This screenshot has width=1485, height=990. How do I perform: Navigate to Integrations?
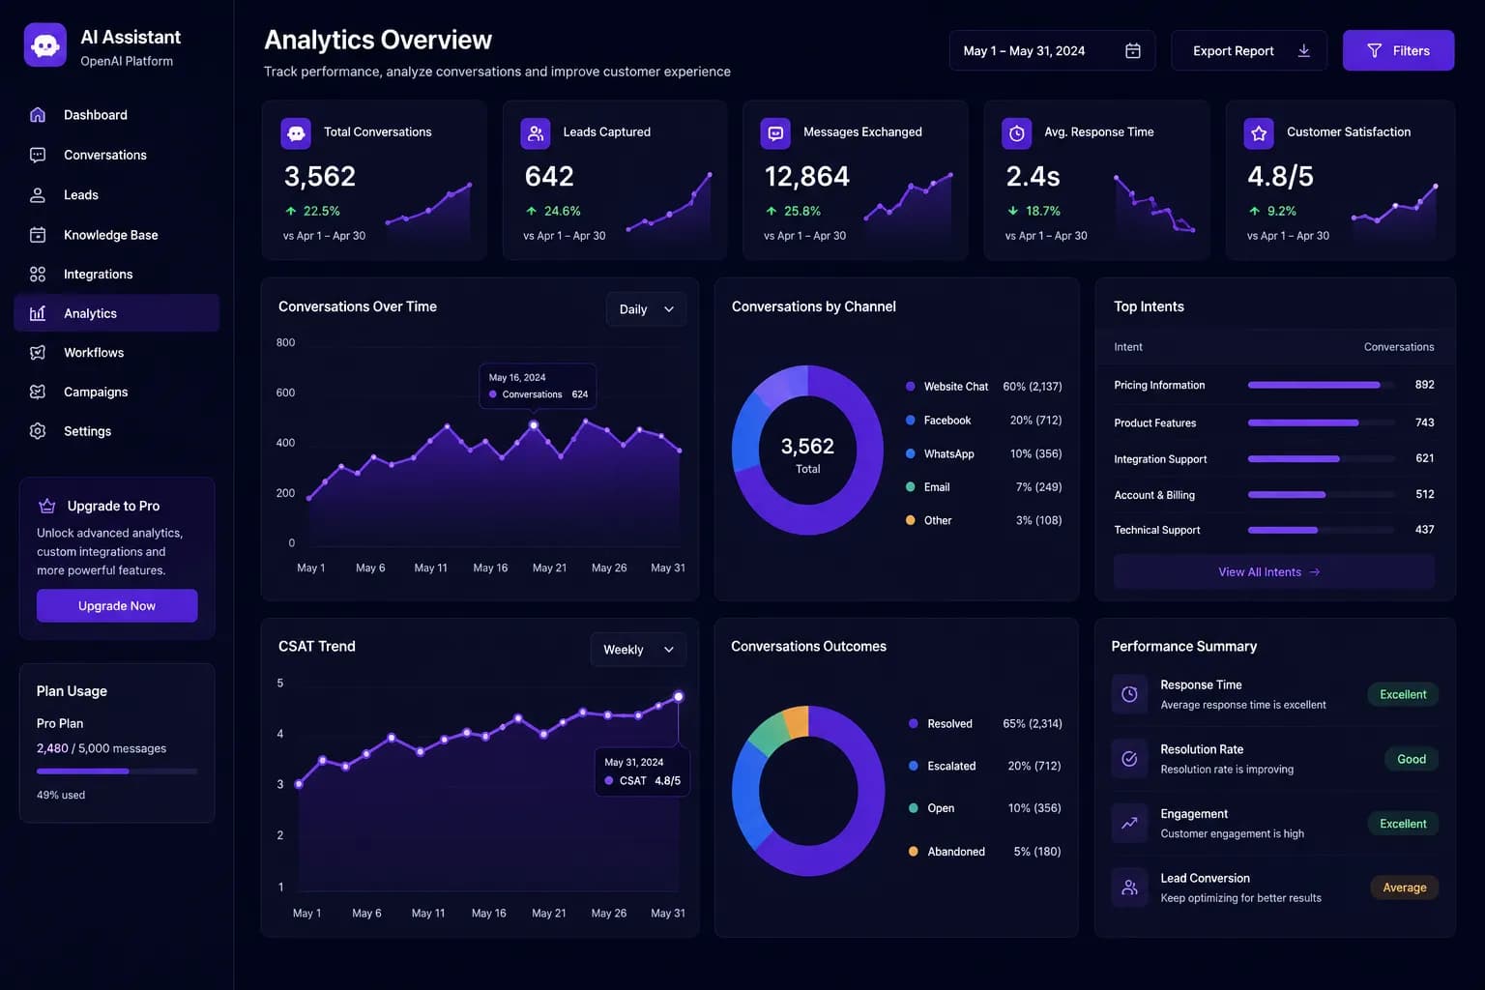coord(116,275)
